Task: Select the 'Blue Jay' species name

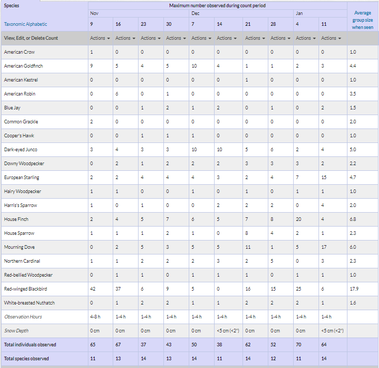Action: click(x=12, y=108)
